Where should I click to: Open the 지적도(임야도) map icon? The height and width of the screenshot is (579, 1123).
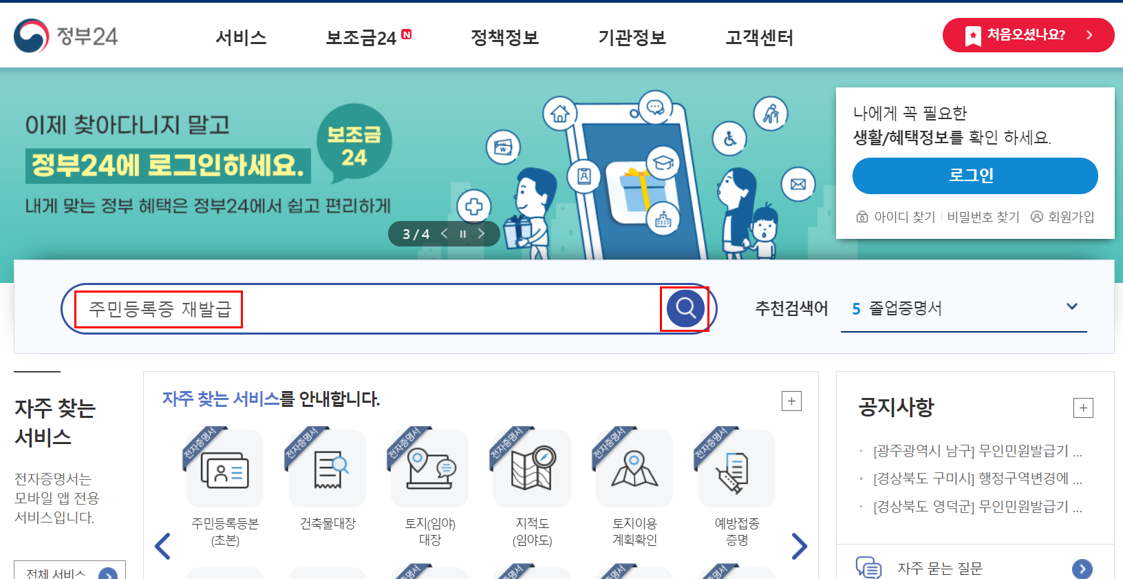(532, 469)
